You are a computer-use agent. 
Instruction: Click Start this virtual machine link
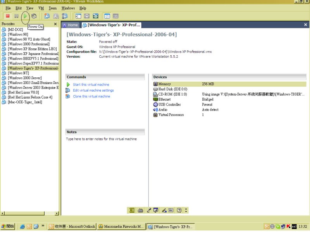click(x=91, y=85)
